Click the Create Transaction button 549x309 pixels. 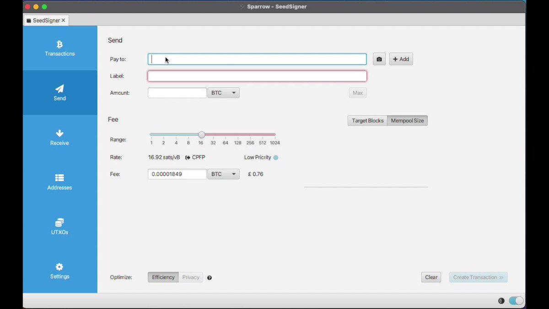(x=479, y=277)
